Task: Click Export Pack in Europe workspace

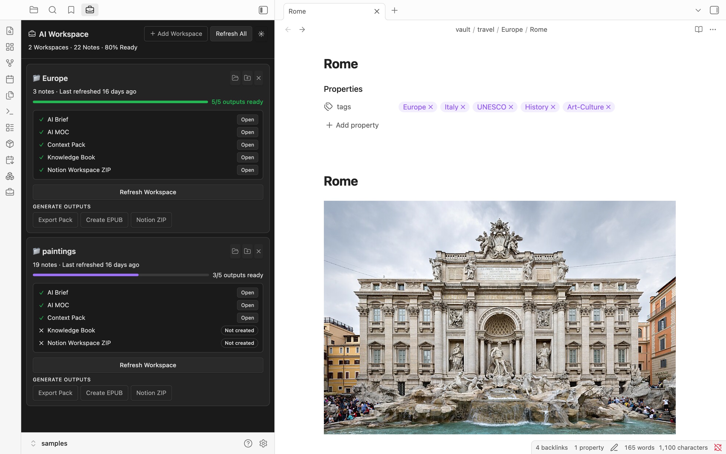Action: [x=55, y=220]
